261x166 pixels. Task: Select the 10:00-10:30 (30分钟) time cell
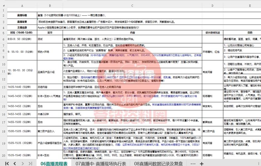pos(22,72)
